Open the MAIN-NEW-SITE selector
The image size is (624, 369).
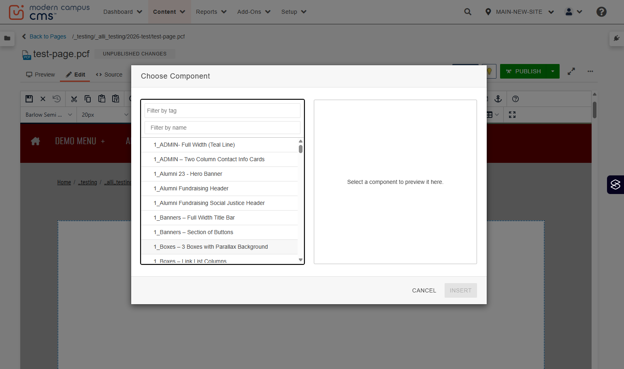(x=520, y=12)
